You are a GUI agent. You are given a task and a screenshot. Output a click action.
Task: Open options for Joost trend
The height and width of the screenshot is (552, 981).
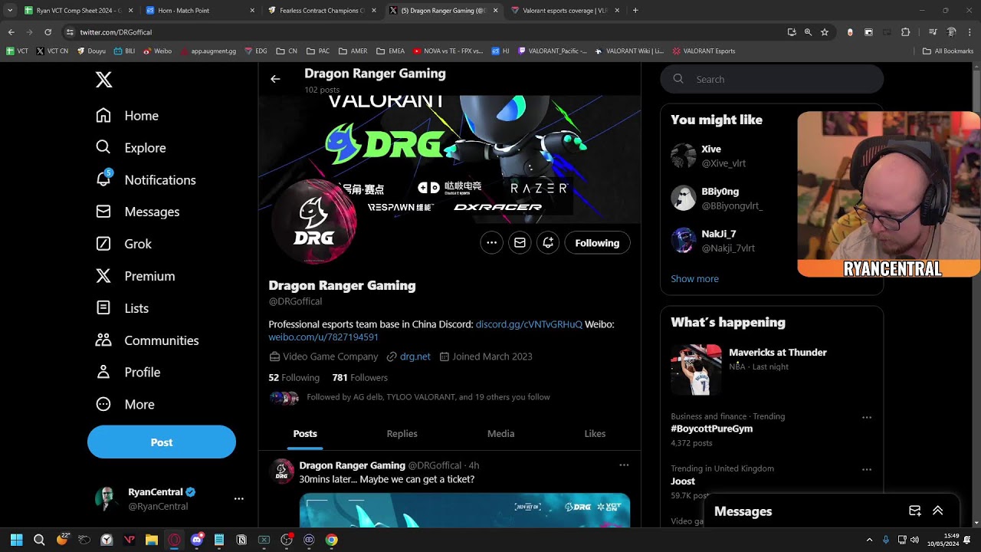(x=867, y=470)
